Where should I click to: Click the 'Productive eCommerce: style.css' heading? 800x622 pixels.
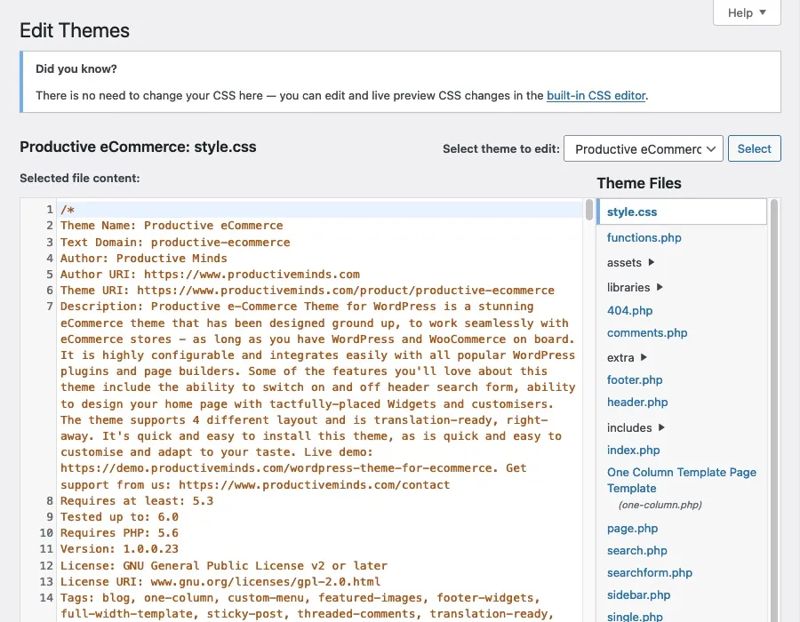point(139,147)
